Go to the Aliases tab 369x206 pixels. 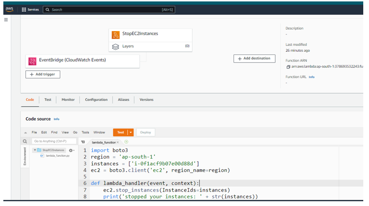[x=123, y=99]
